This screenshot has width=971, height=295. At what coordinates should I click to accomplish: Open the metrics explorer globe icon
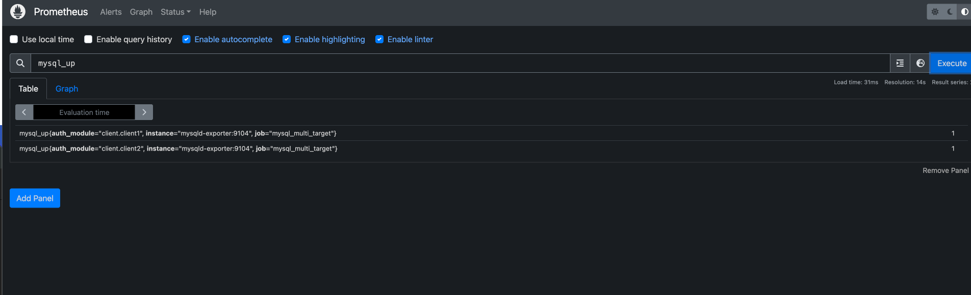point(921,63)
